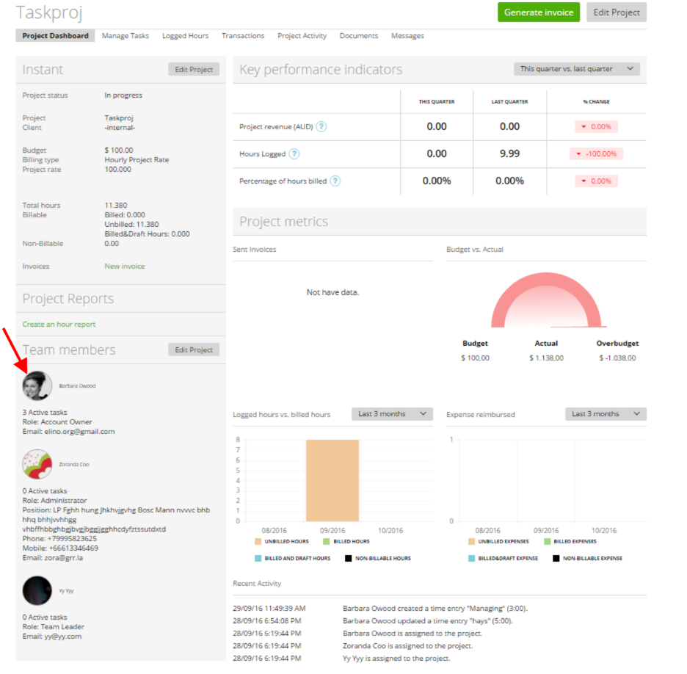Click activity Barbara Owood updated time entry "hays"

[x=428, y=621]
